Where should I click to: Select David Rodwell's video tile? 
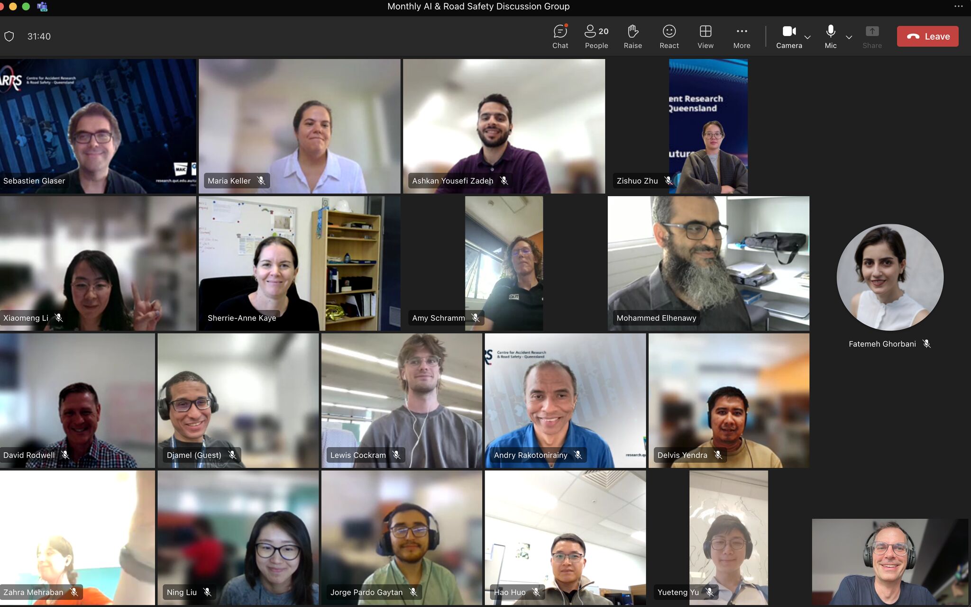77,400
